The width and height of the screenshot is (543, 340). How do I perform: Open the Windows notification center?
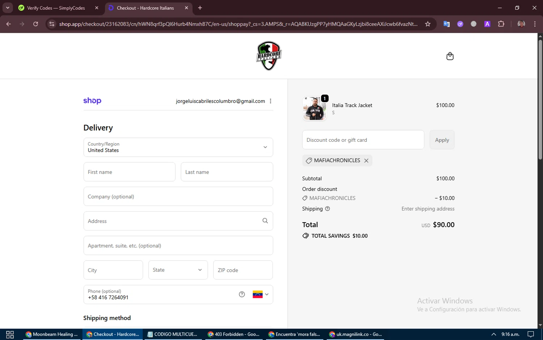click(531, 334)
